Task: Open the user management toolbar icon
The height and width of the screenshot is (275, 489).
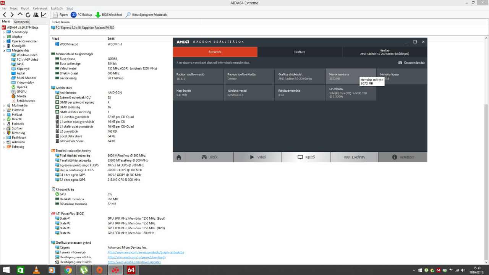Action: [x=36, y=15]
